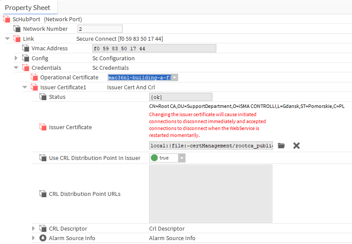Collapse the Link section
The width and height of the screenshot is (352, 244).
point(7,39)
